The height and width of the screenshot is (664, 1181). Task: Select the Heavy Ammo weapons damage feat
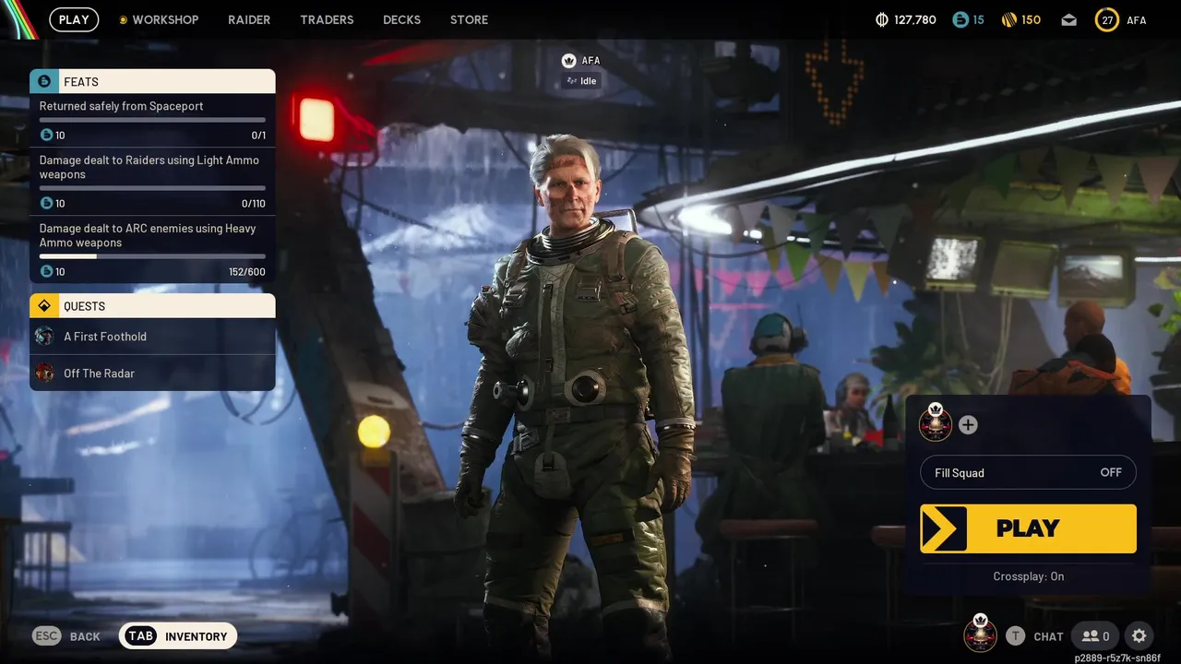152,250
